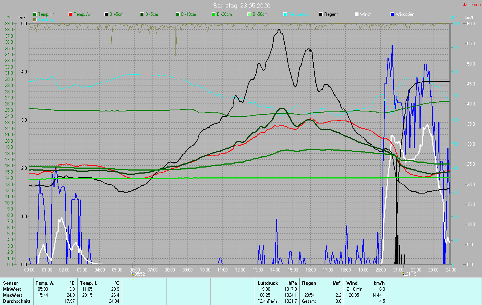The image size is (482, 305).
Task: Select the 18:00 time axis label
Action: 346,270
